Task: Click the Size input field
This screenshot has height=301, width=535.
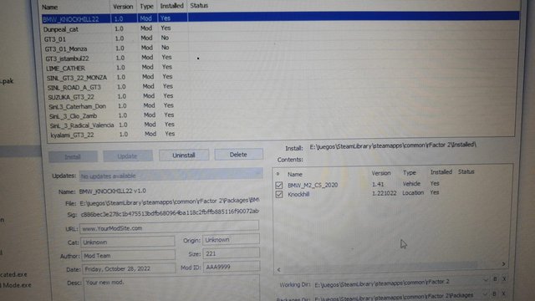Action: (x=232, y=253)
